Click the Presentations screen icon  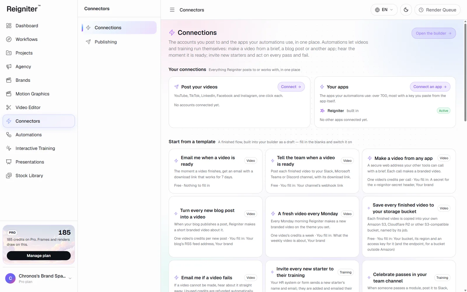9,162
